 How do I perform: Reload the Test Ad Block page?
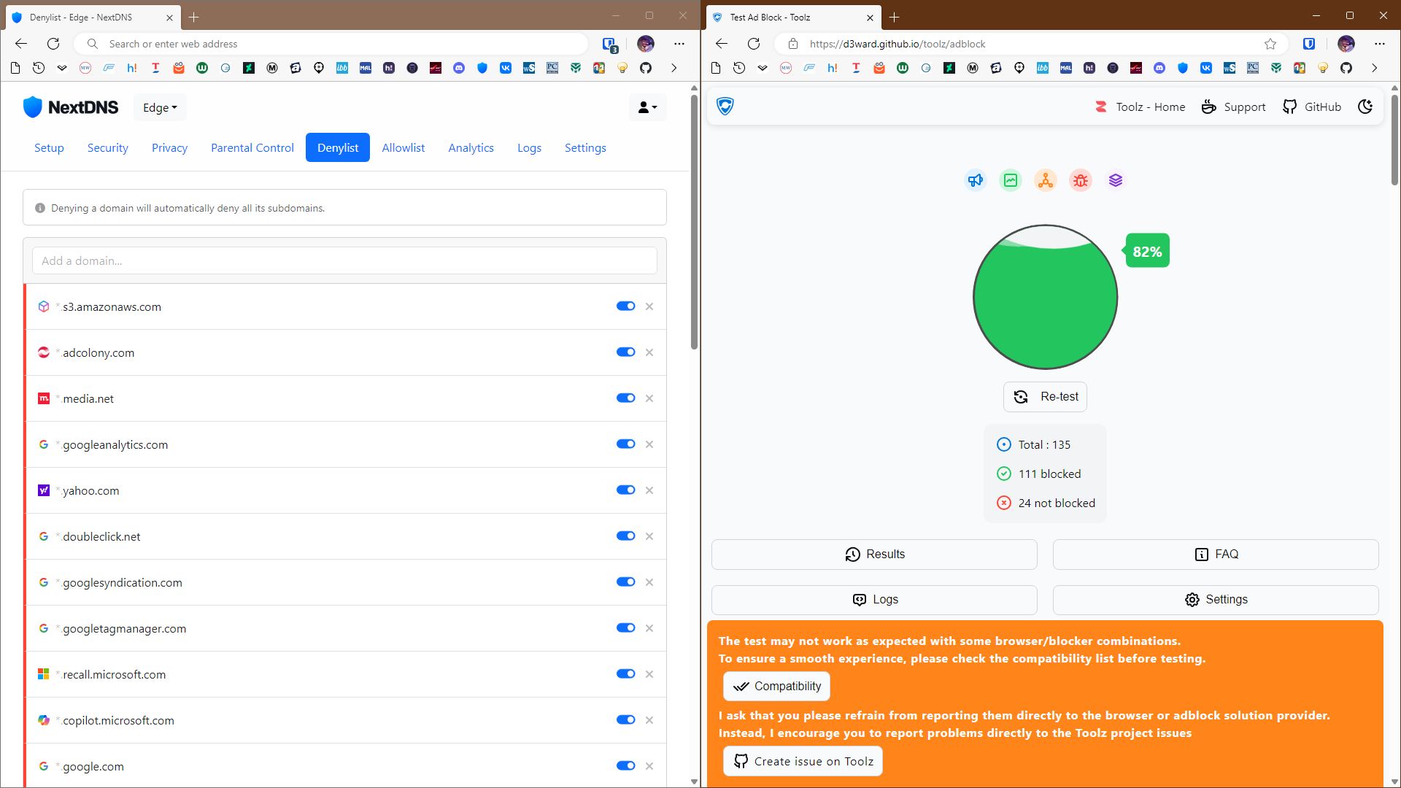tap(754, 44)
